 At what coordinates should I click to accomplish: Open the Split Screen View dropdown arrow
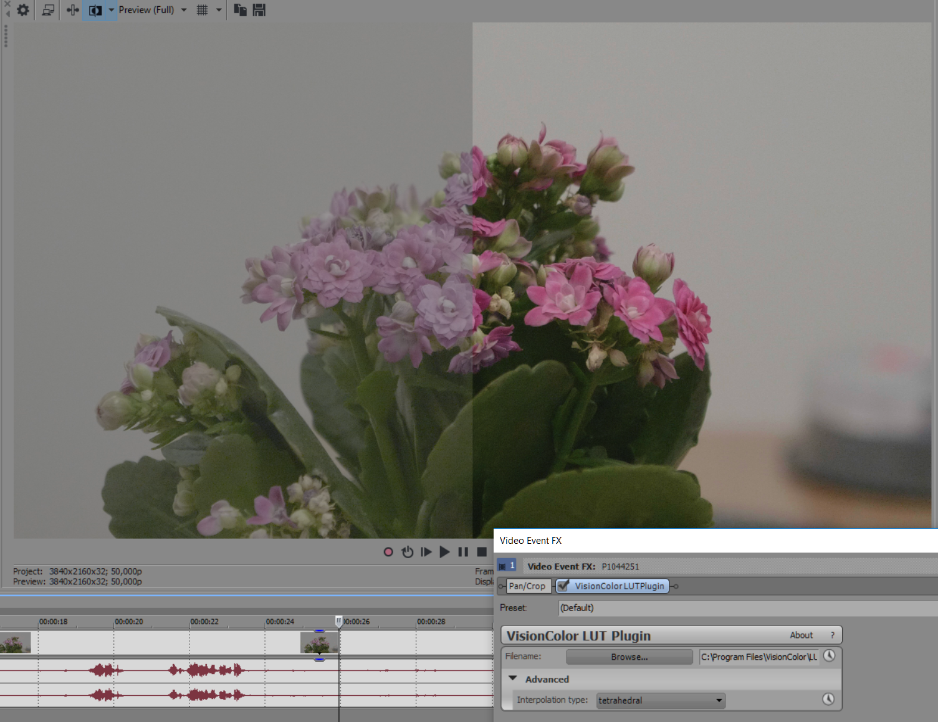click(111, 10)
